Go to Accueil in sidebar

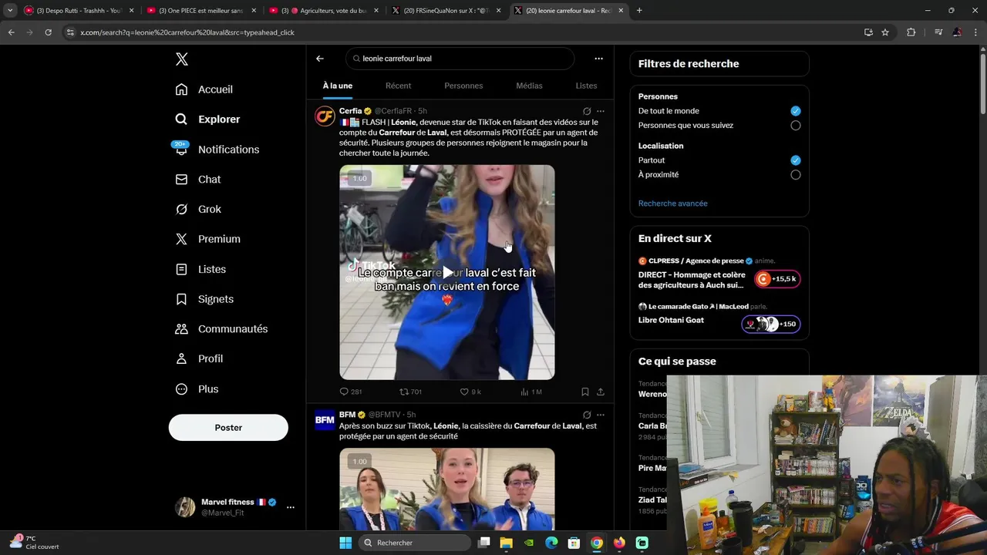tap(204, 89)
